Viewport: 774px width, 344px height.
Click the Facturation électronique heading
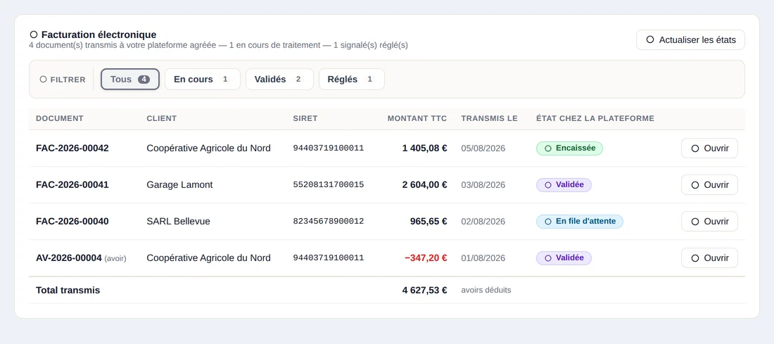[99, 34]
